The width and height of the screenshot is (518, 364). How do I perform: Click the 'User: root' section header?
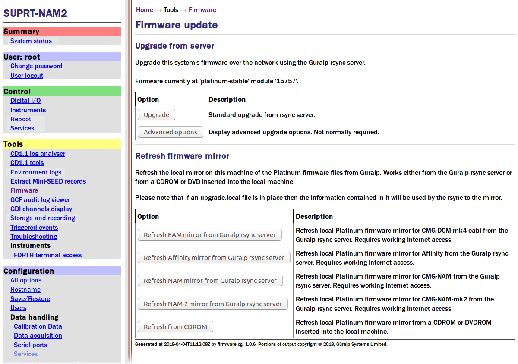click(62, 57)
